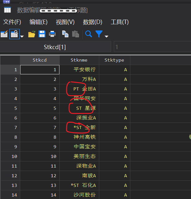Click the 万科A cell
The width and height of the screenshot is (191, 199).
(x=79, y=79)
